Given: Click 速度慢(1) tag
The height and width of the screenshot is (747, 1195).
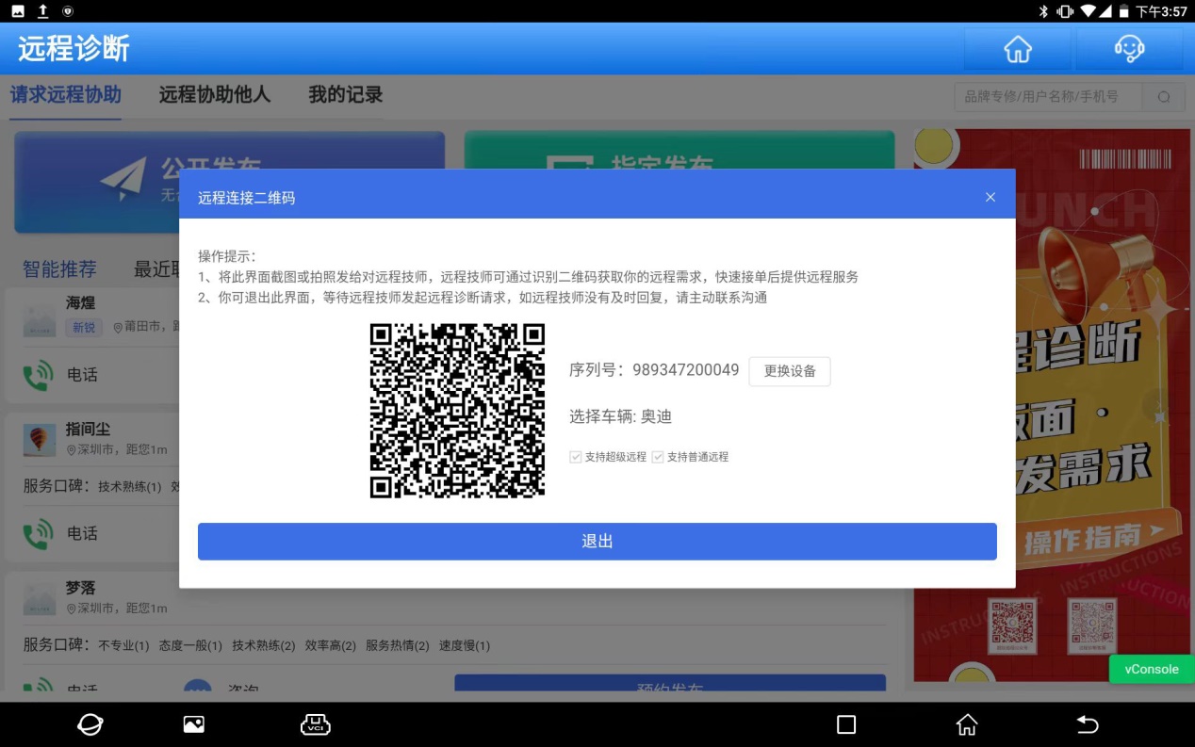Looking at the screenshot, I should pyautogui.click(x=465, y=645).
